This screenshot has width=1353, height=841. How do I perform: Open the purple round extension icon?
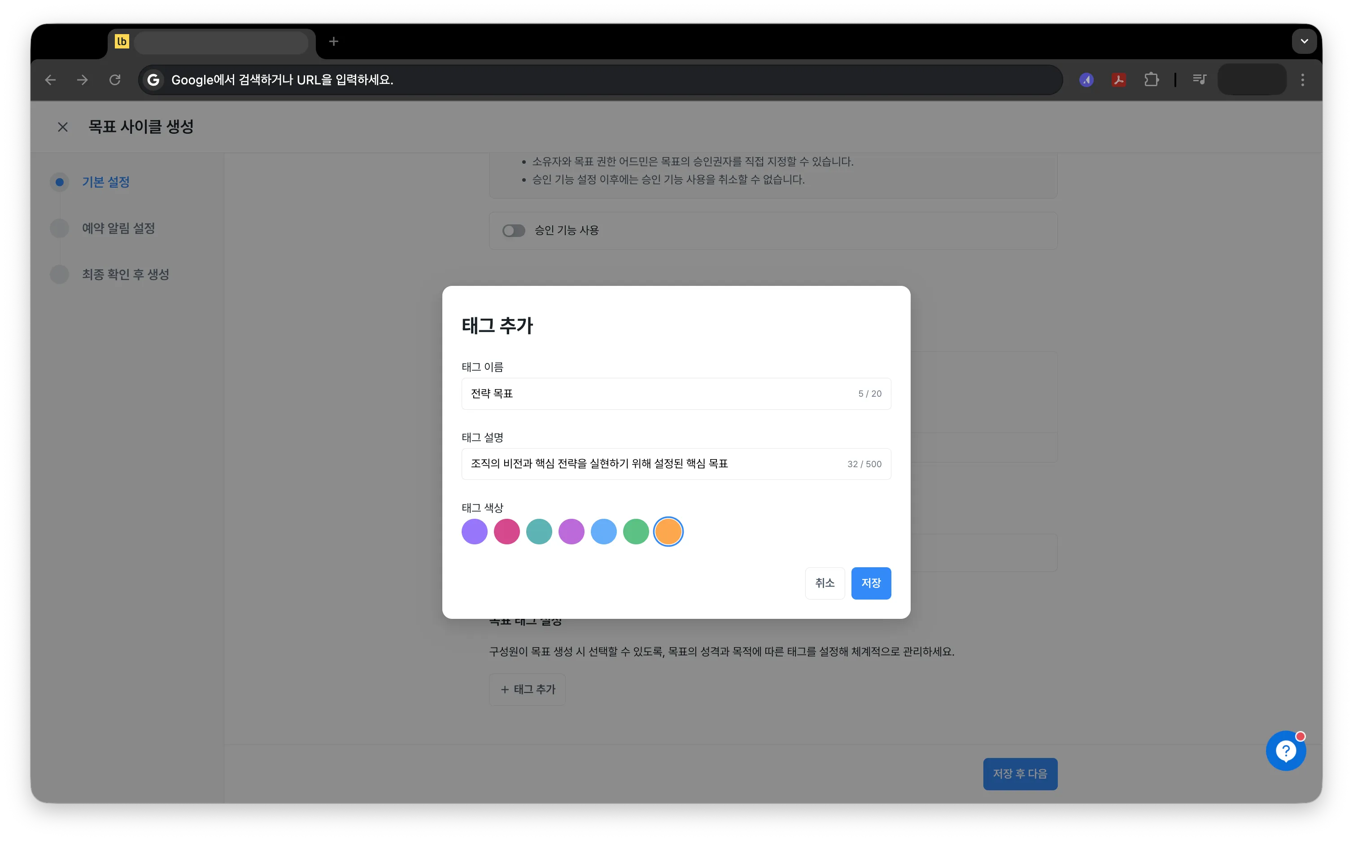tap(1086, 79)
